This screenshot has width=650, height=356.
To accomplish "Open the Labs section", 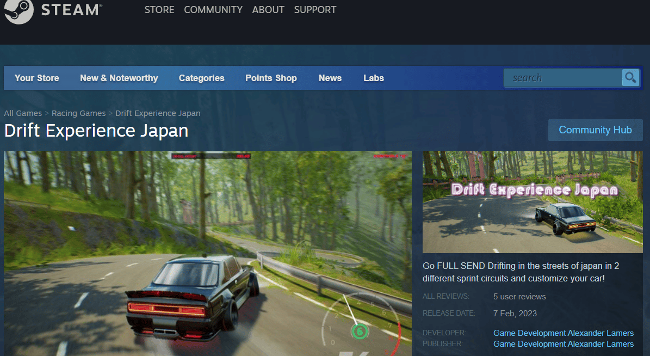I will [x=373, y=78].
